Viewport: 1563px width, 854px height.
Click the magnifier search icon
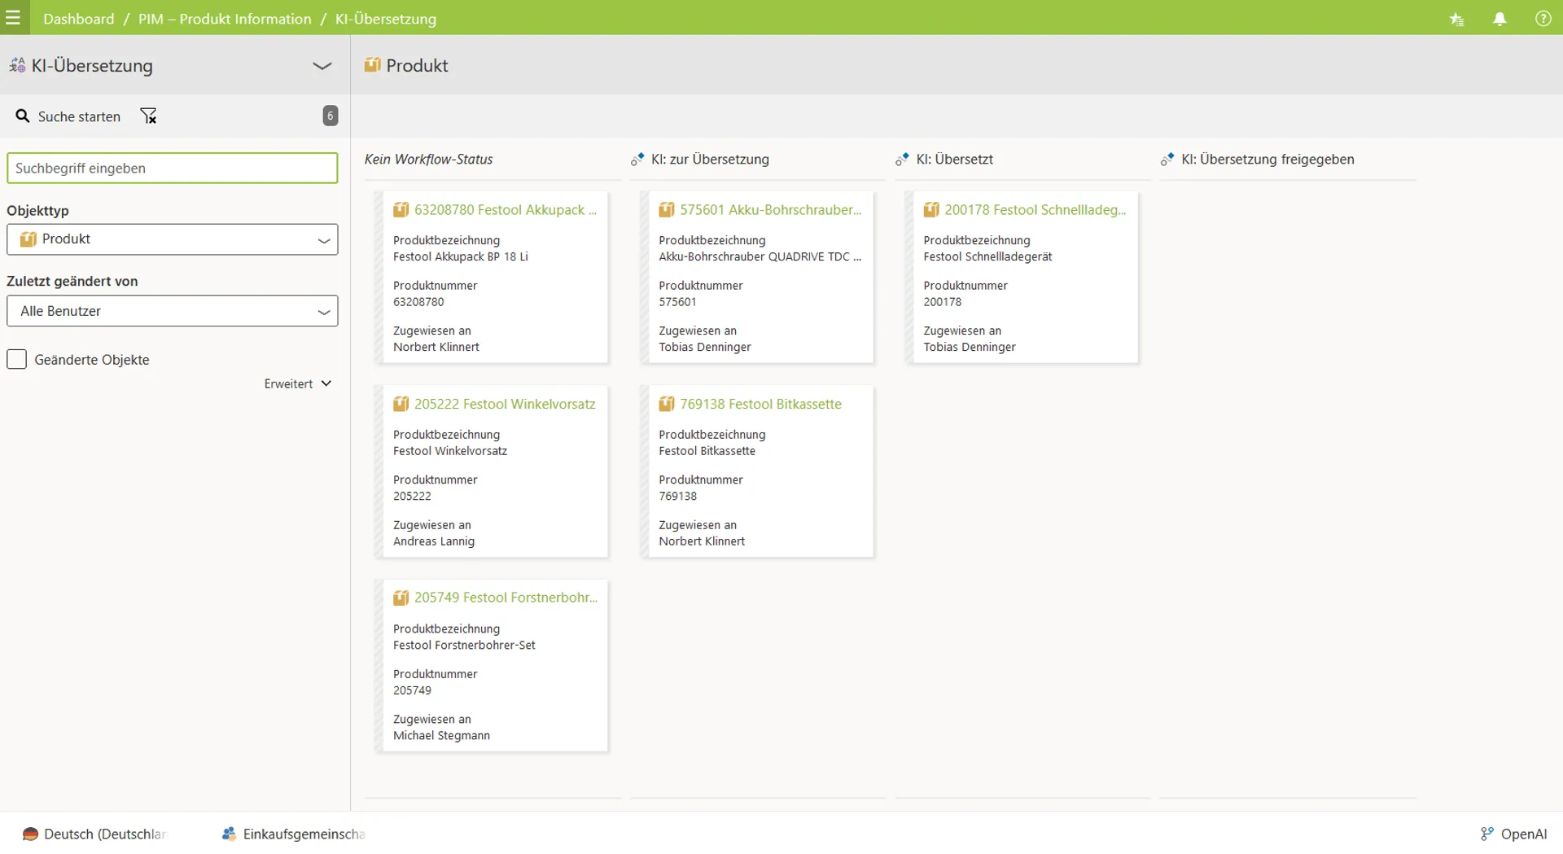tap(23, 116)
